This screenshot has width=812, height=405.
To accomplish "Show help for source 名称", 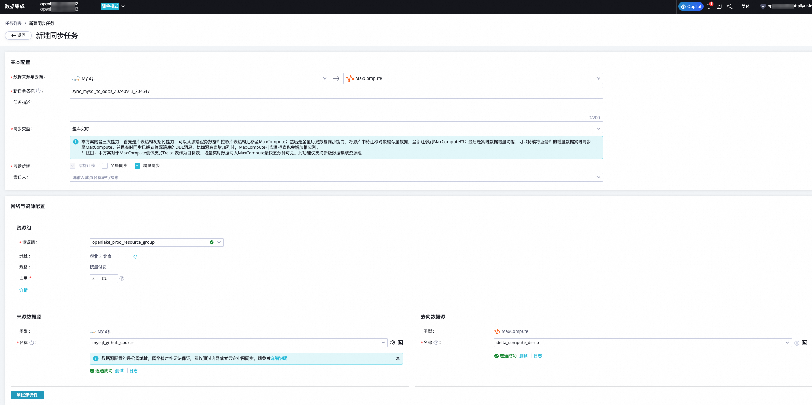I will 32,343.
